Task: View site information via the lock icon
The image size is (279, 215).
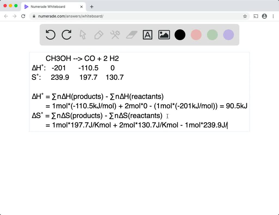Action: tap(34, 16)
